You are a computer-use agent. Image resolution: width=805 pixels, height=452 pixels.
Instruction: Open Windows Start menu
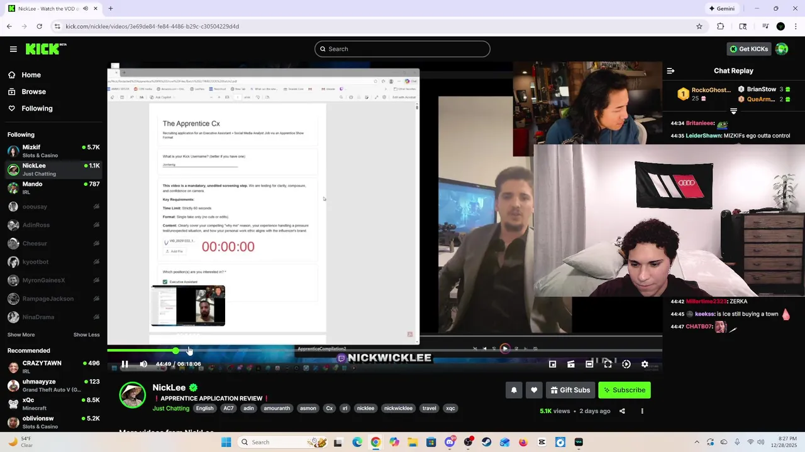pos(226,442)
